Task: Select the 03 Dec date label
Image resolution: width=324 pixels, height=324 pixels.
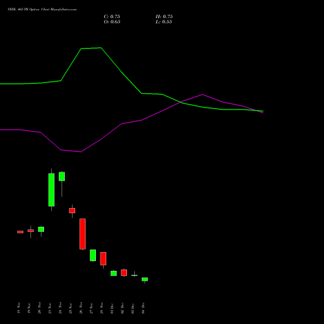Action: coord(133,308)
